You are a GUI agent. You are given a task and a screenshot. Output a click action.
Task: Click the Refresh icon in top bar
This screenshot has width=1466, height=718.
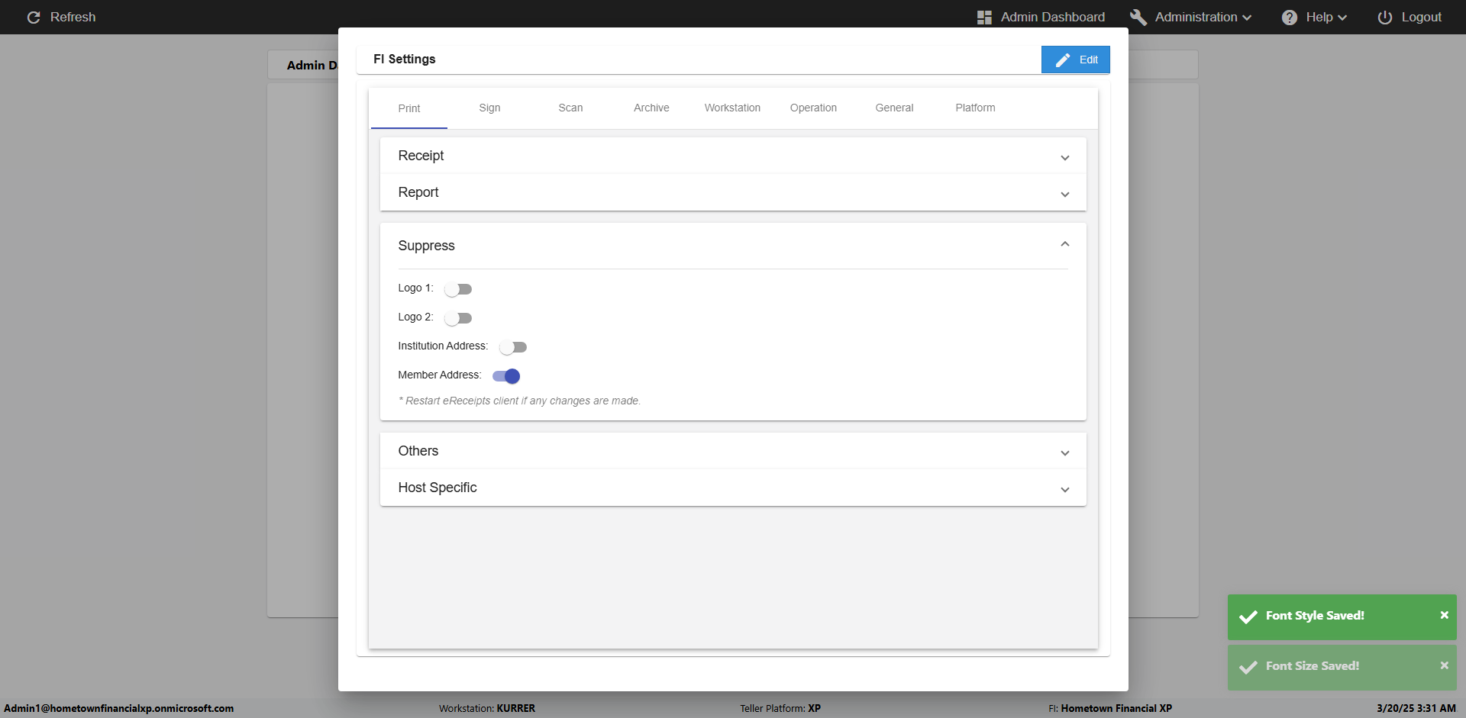click(x=34, y=18)
